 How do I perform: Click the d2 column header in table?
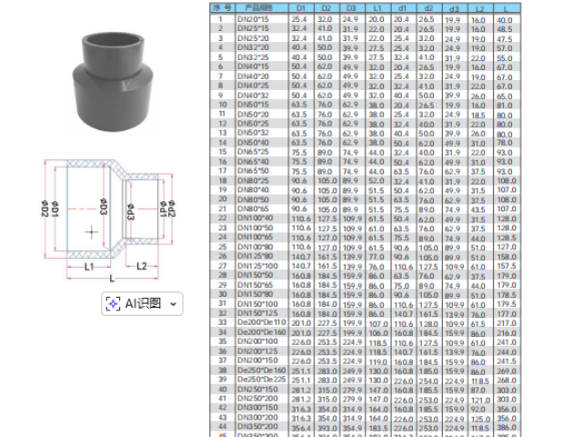[427, 7]
